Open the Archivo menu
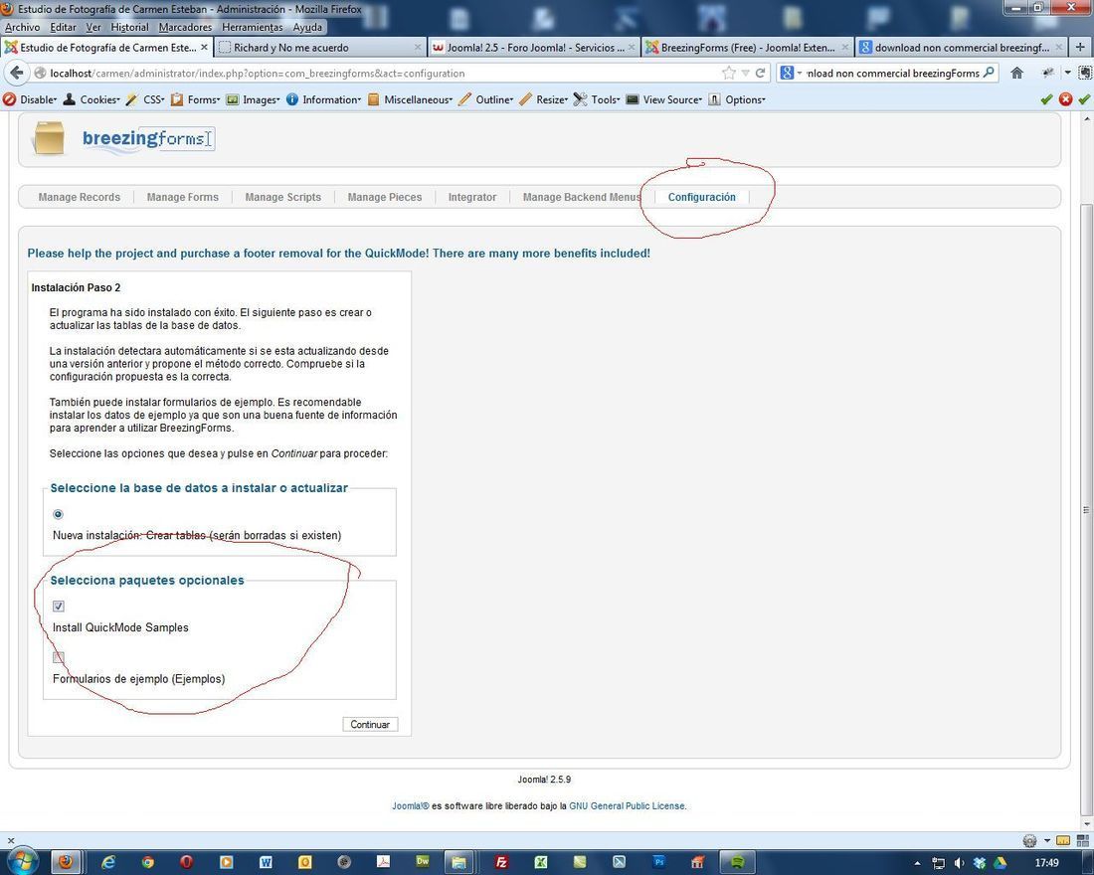This screenshot has height=875, width=1094. coord(22,27)
